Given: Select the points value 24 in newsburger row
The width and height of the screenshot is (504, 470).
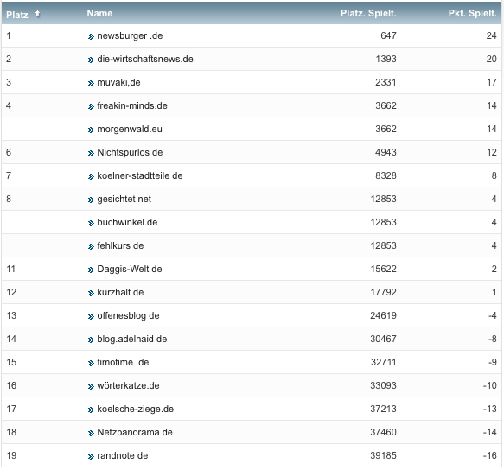Looking at the screenshot, I should (x=491, y=35).
